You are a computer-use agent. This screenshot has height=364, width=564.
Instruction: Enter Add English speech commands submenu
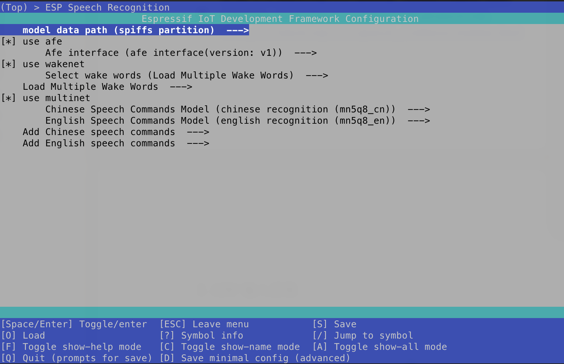tap(116, 143)
